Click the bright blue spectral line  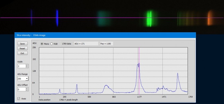[x=57, y=18]
